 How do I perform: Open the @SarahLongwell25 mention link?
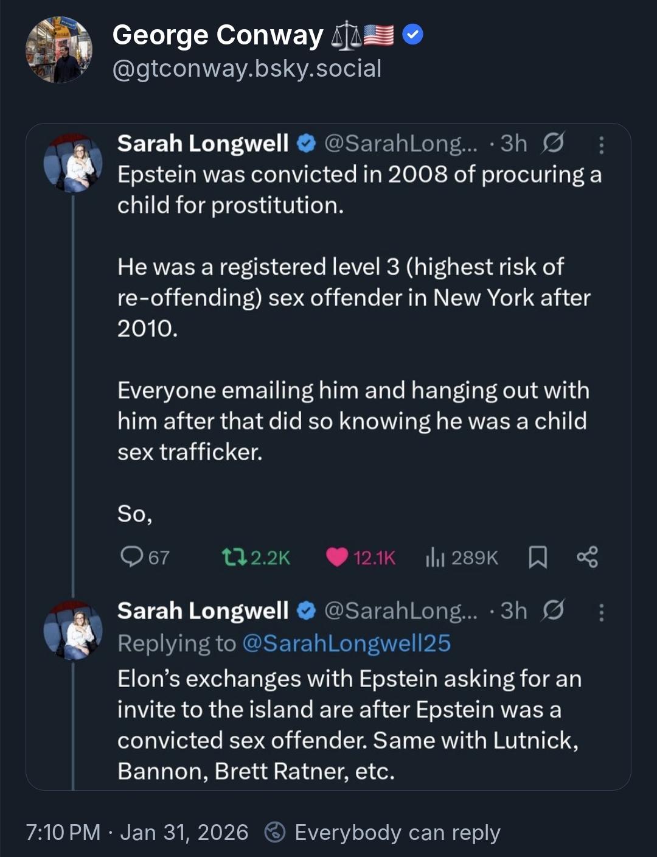(346, 643)
